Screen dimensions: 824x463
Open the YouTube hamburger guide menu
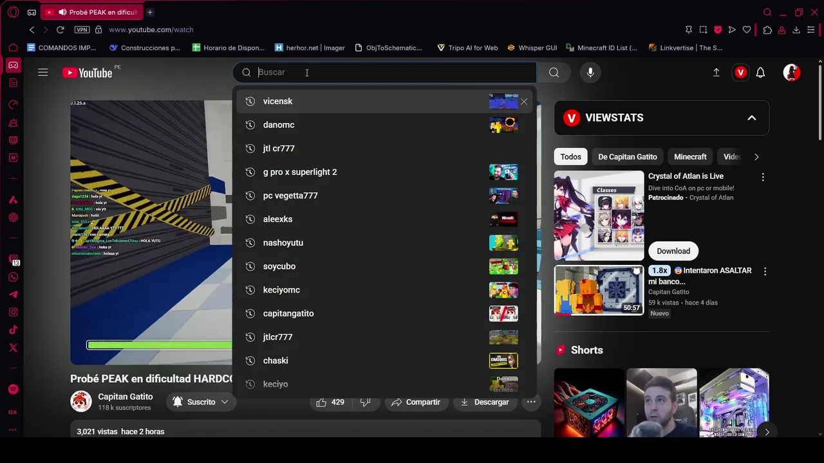pyautogui.click(x=42, y=73)
